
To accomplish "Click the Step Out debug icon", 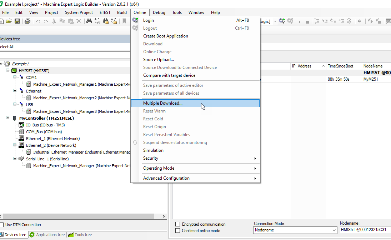I will coord(333,21).
